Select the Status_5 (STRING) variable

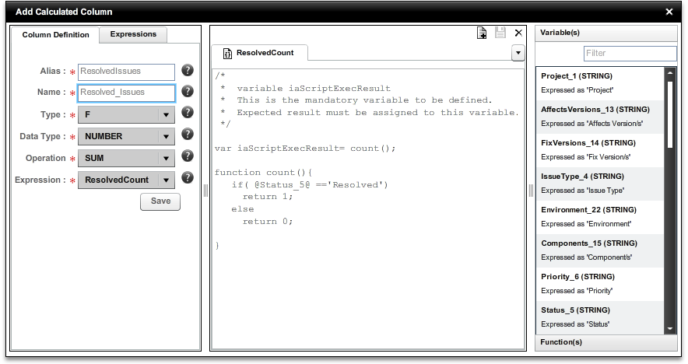[x=600, y=317]
